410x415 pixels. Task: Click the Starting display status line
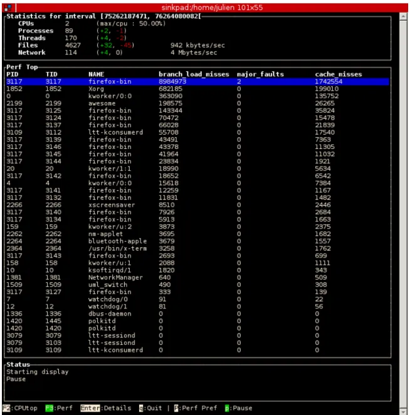tap(38, 372)
